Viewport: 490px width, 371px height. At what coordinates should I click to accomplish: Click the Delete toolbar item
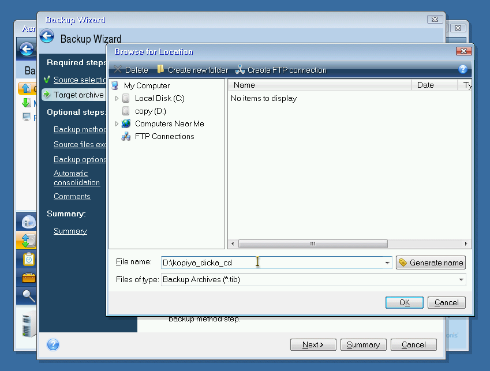tap(131, 70)
